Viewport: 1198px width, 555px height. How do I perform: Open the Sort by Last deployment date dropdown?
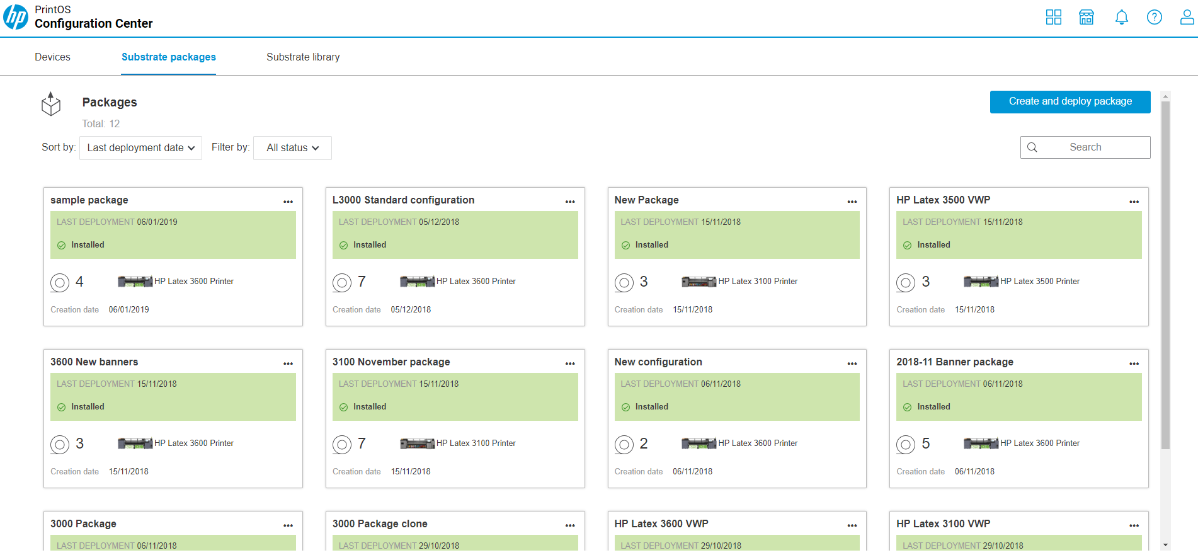140,148
